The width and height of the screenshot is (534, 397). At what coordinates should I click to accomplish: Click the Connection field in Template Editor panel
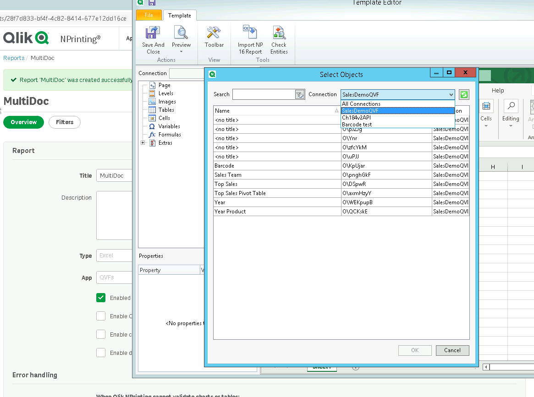187,73
